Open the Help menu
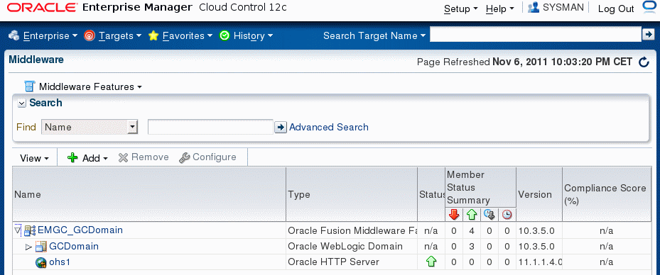Image resolution: width=660 pixels, height=275 pixels. tap(500, 9)
